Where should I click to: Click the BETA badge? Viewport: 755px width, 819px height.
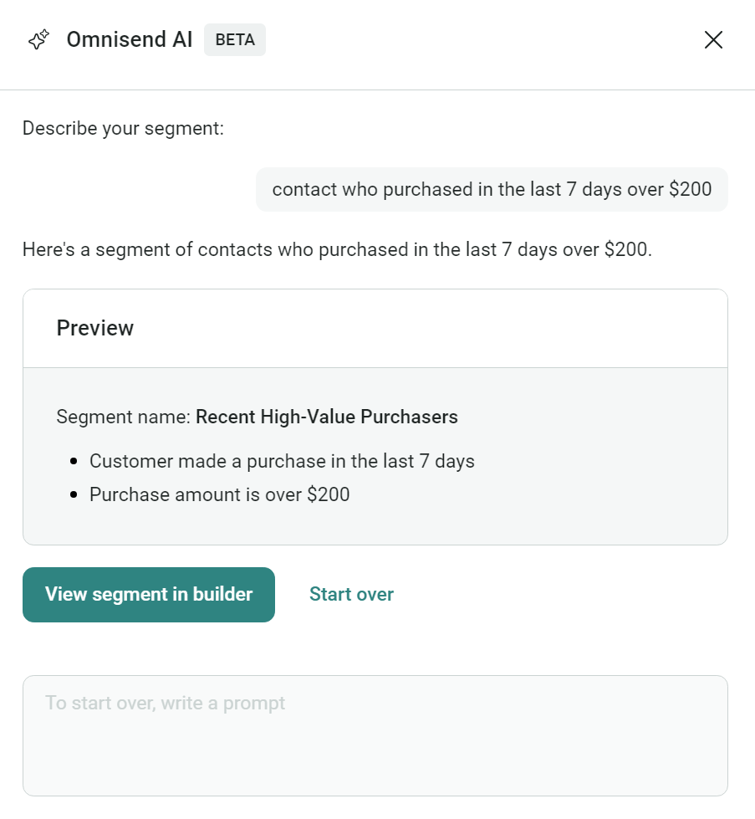coord(235,40)
